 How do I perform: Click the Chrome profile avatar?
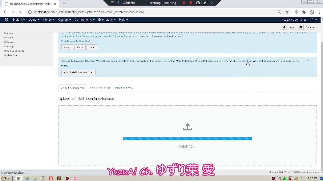(312, 12)
